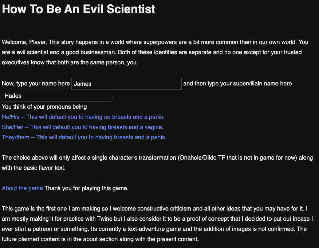
Task: View game information via About the game
Action: pyautogui.click(x=22, y=188)
